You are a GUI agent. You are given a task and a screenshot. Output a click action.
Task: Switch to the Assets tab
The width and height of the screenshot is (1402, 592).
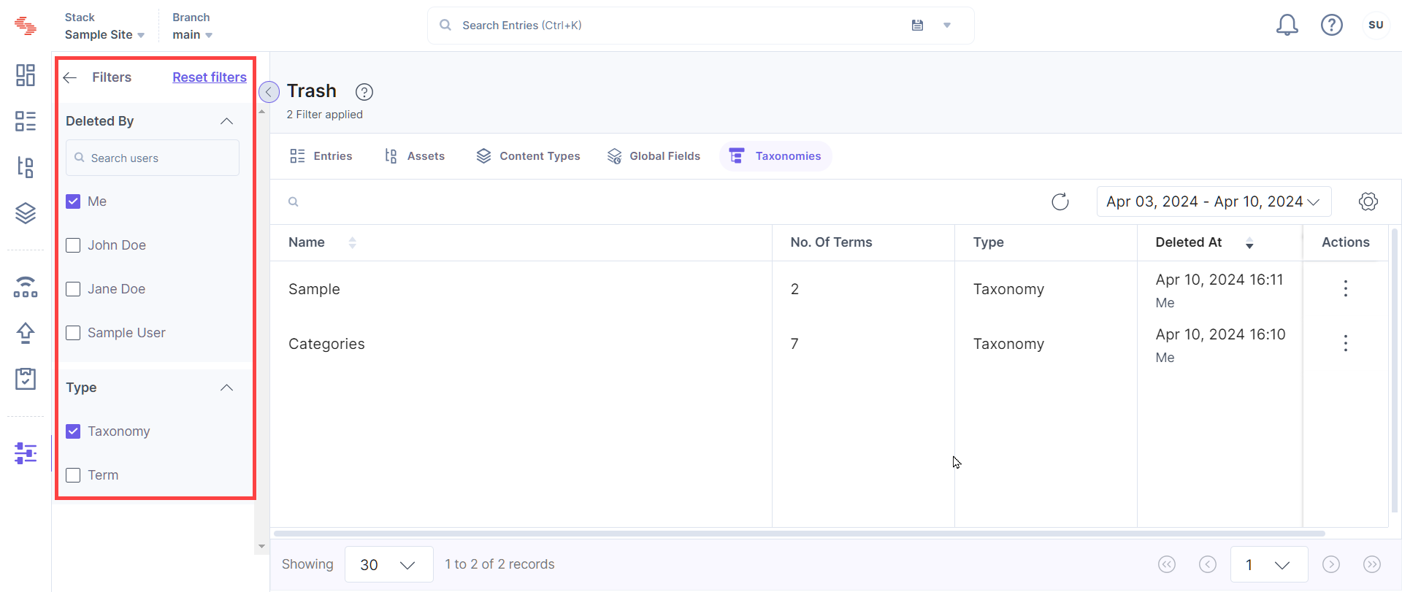[x=415, y=156]
